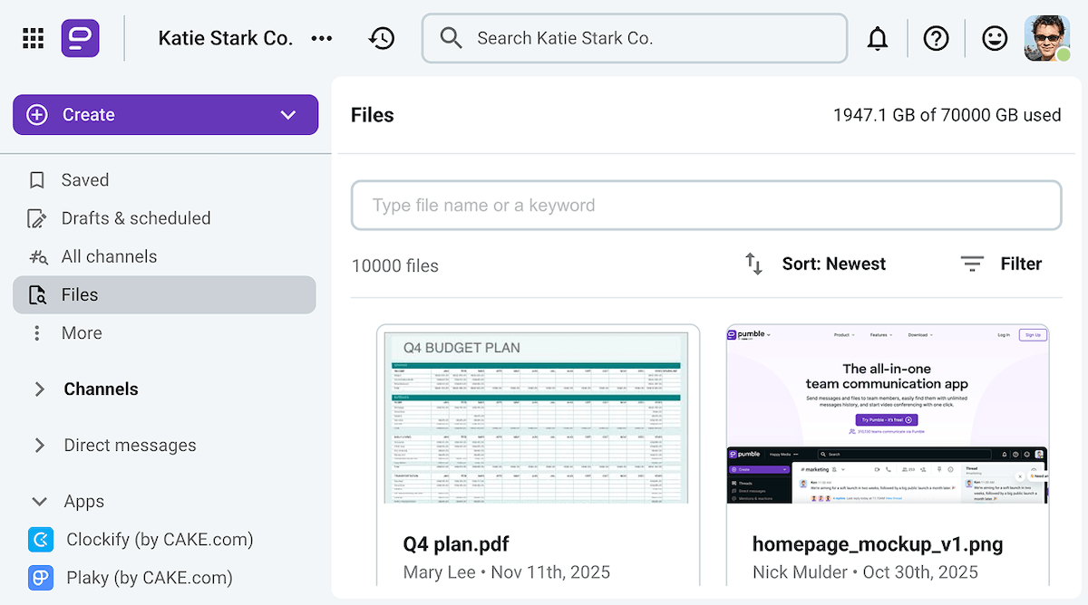The height and width of the screenshot is (605, 1088).
Task: Click the sort direction arrows icon
Action: [x=753, y=264]
